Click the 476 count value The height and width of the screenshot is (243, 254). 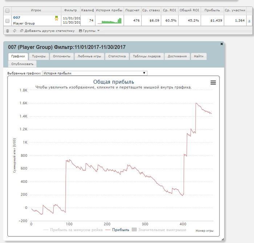[x=136, y=21]
